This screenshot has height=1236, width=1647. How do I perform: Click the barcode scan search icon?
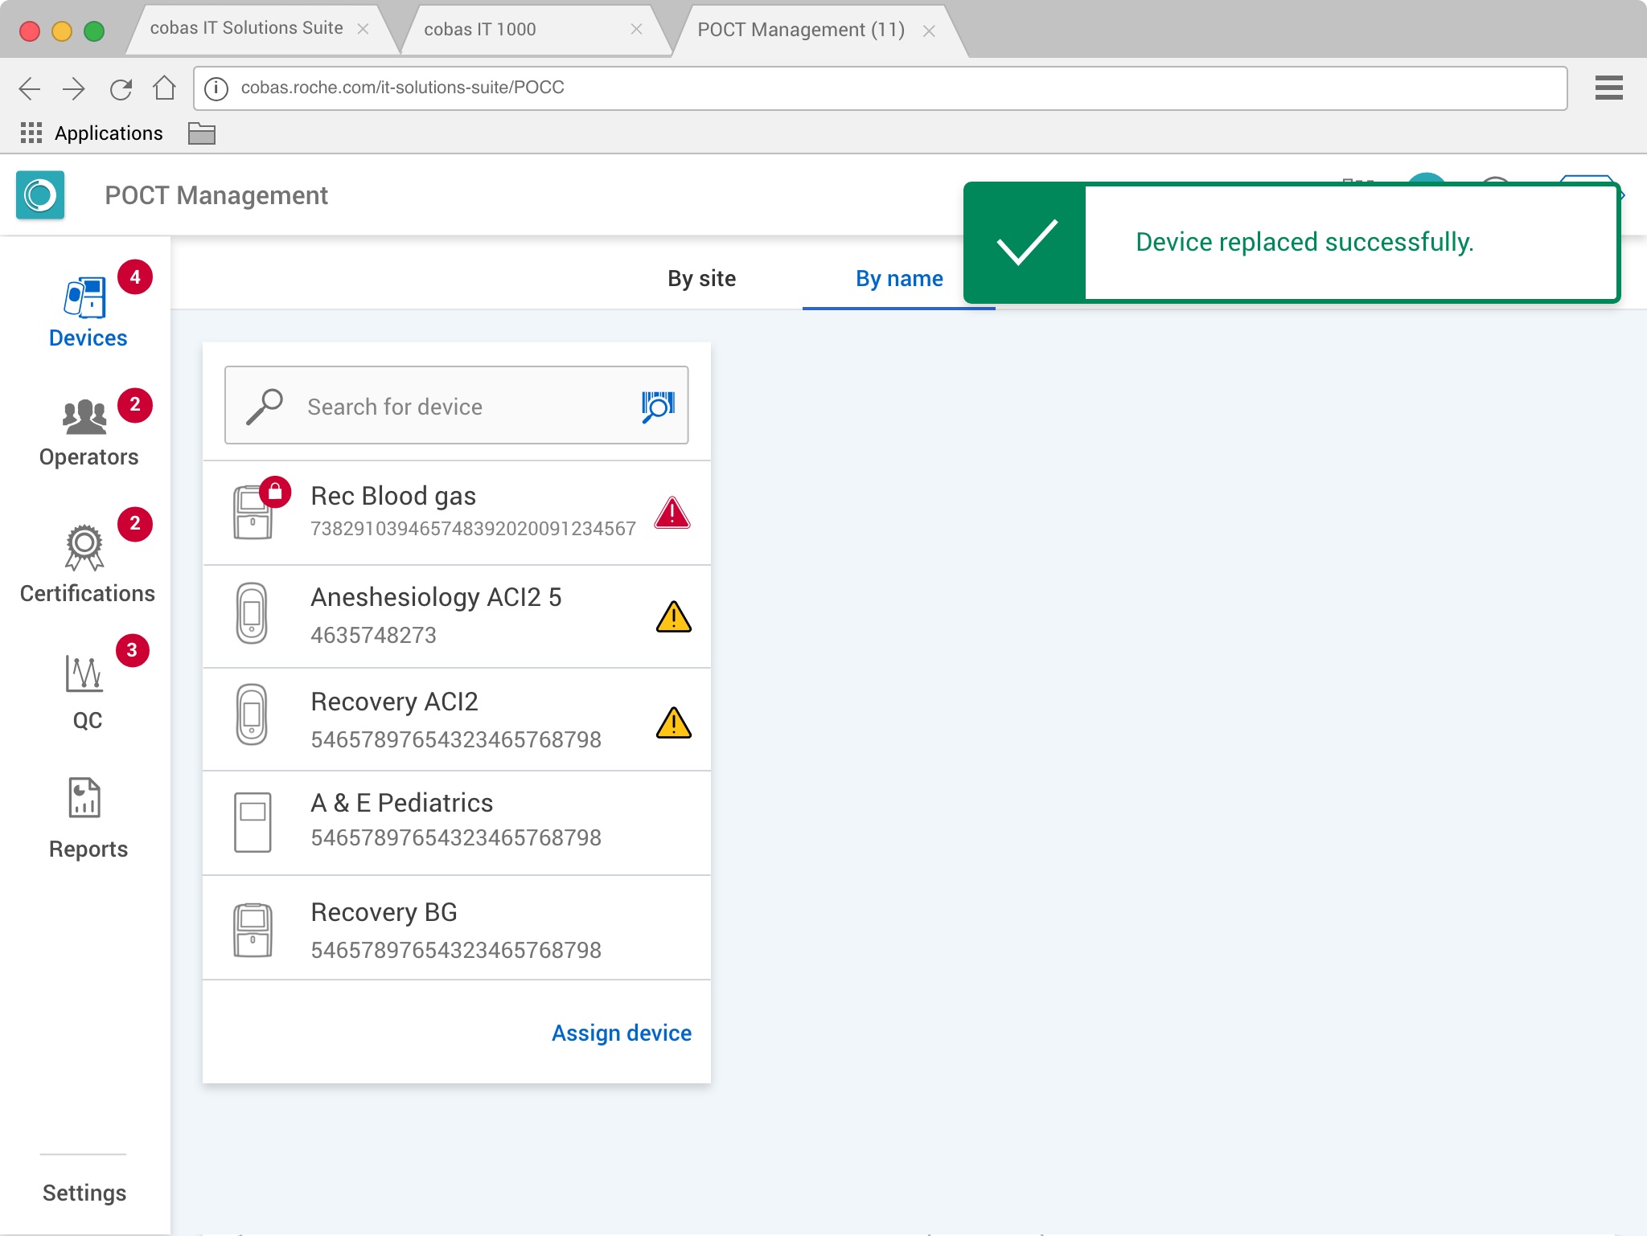[657, 406]
